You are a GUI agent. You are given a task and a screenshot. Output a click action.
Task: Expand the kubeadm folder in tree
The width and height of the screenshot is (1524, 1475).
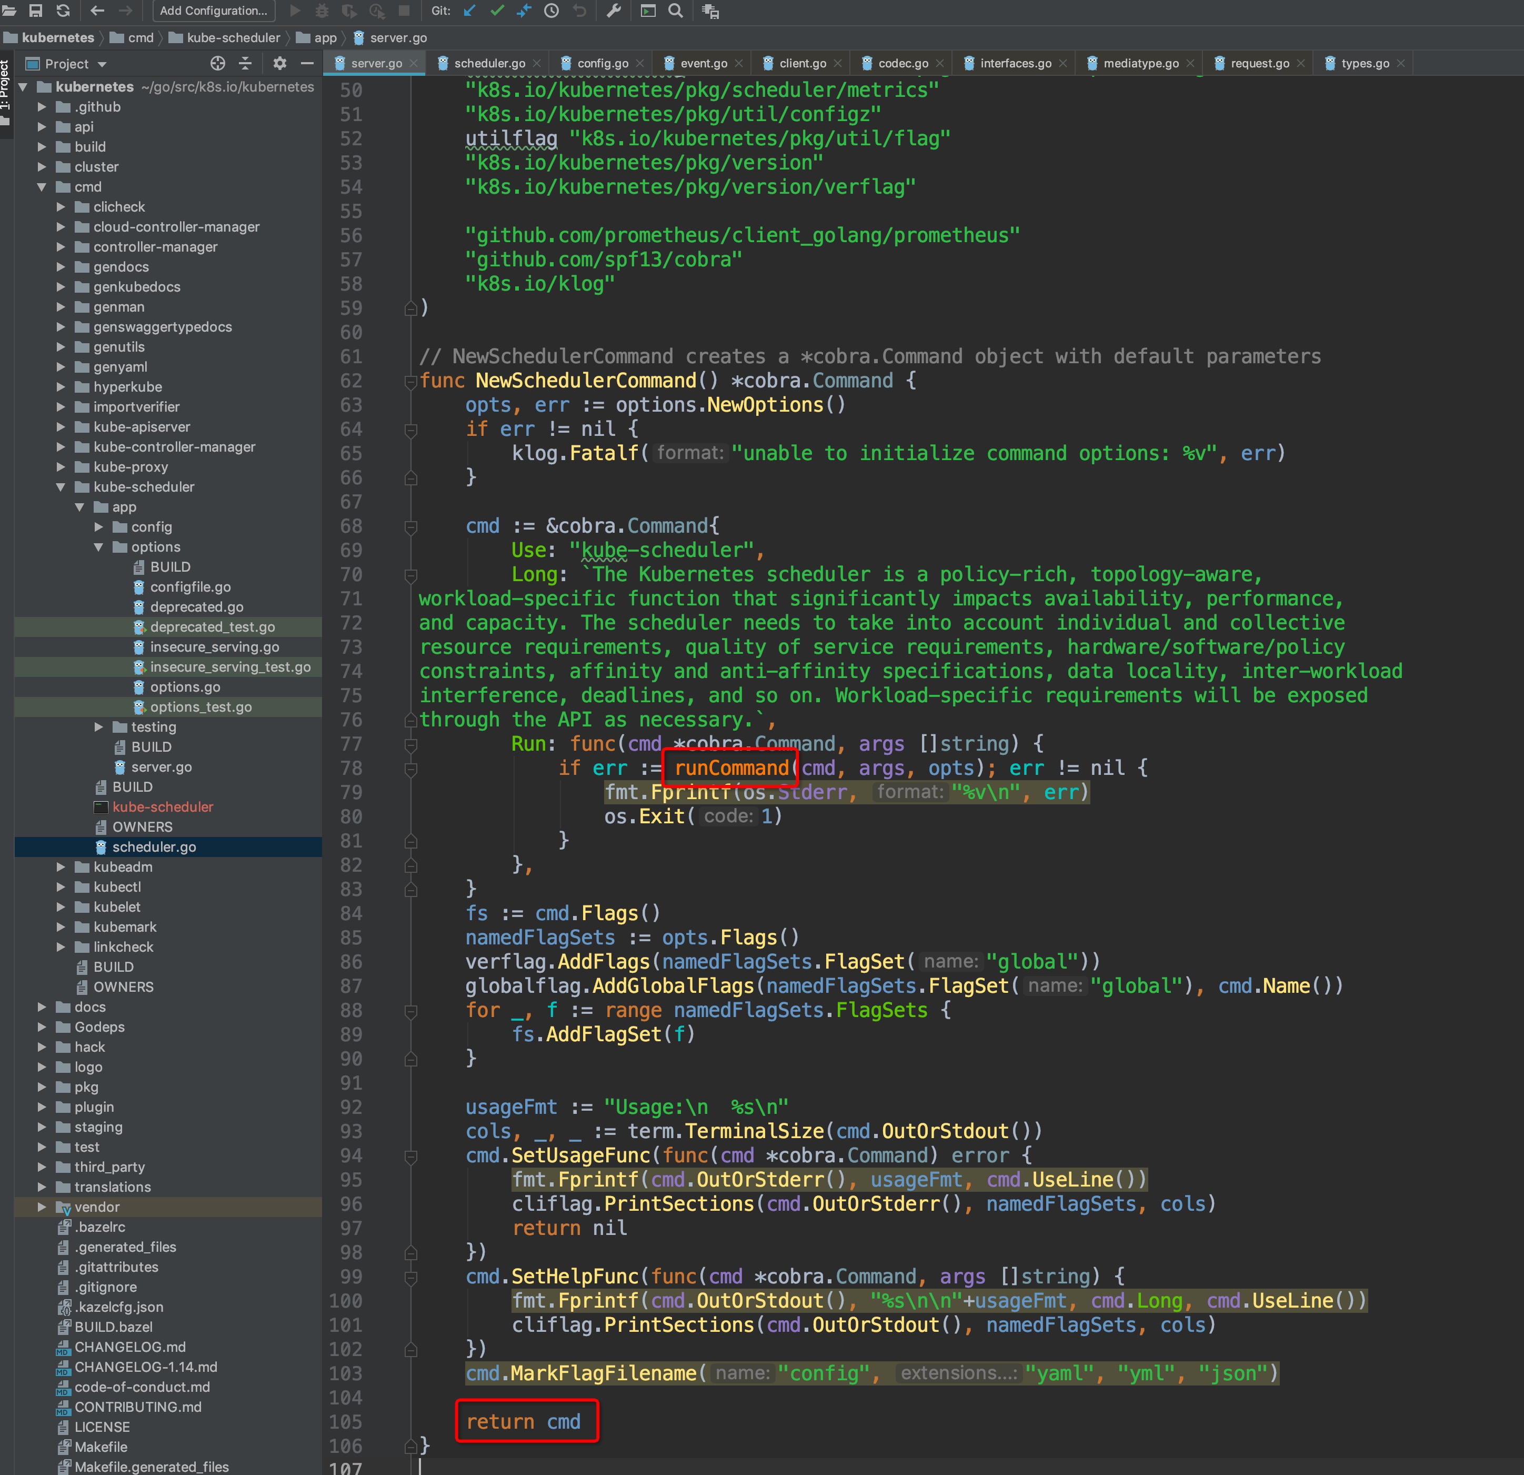61,866
